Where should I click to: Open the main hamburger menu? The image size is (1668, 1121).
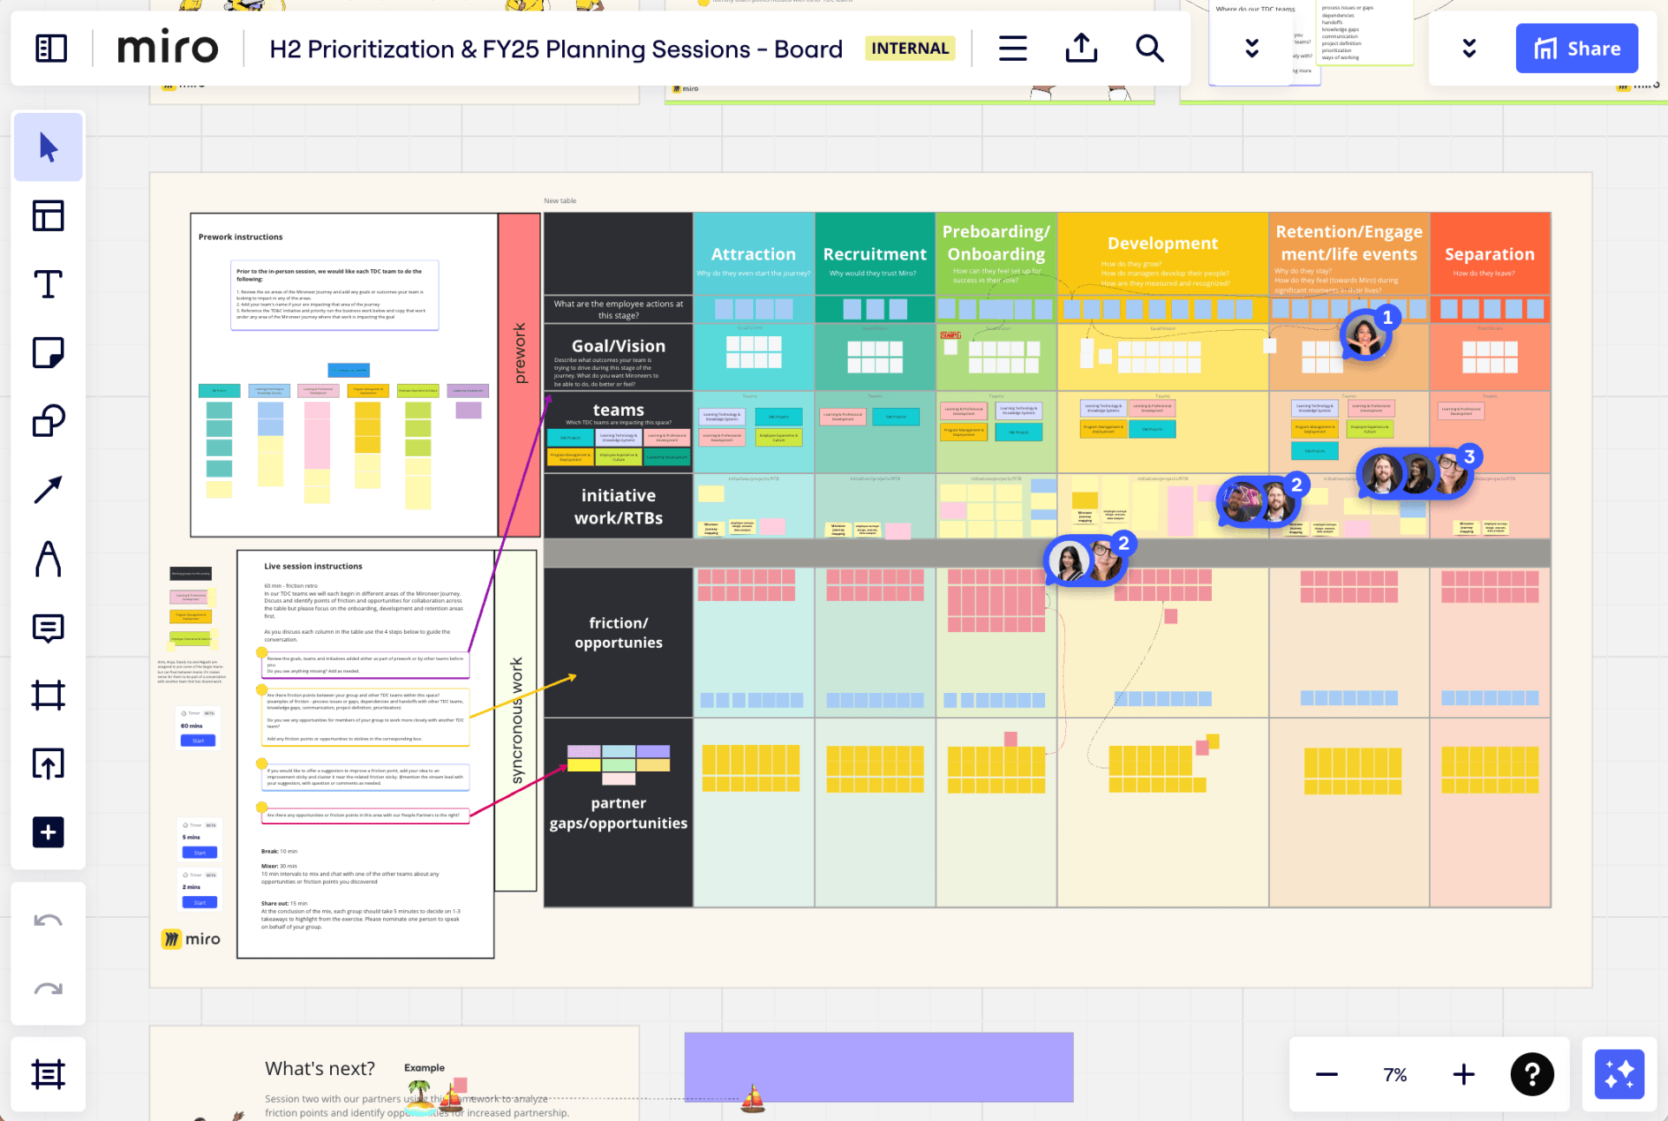1013,49
